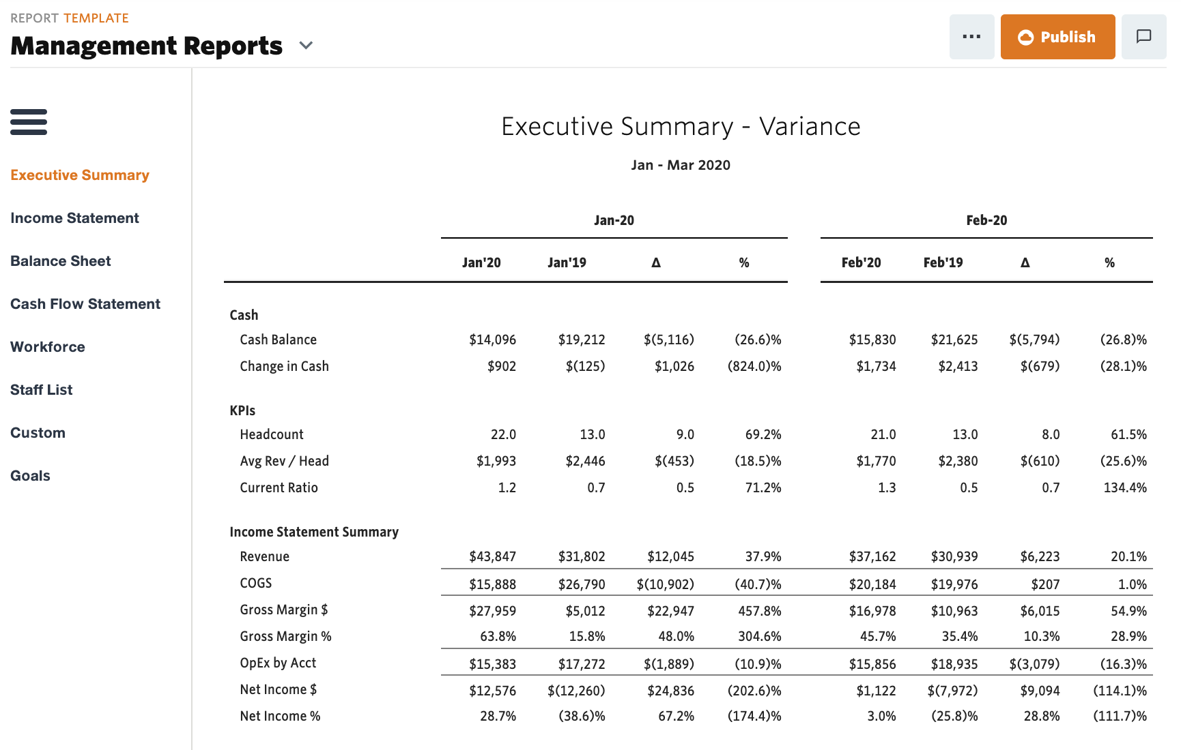Go to the Goals page
The height and width of the screenshot is (750, 1181).
pyautogui.click(x=30, y=475)
